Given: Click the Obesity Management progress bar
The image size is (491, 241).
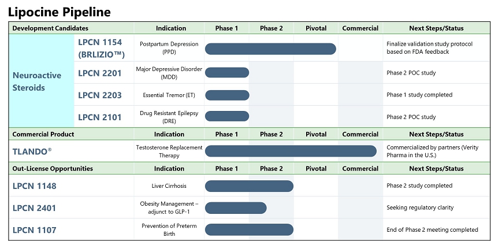Looking at the screenshot, I should 236,208.
